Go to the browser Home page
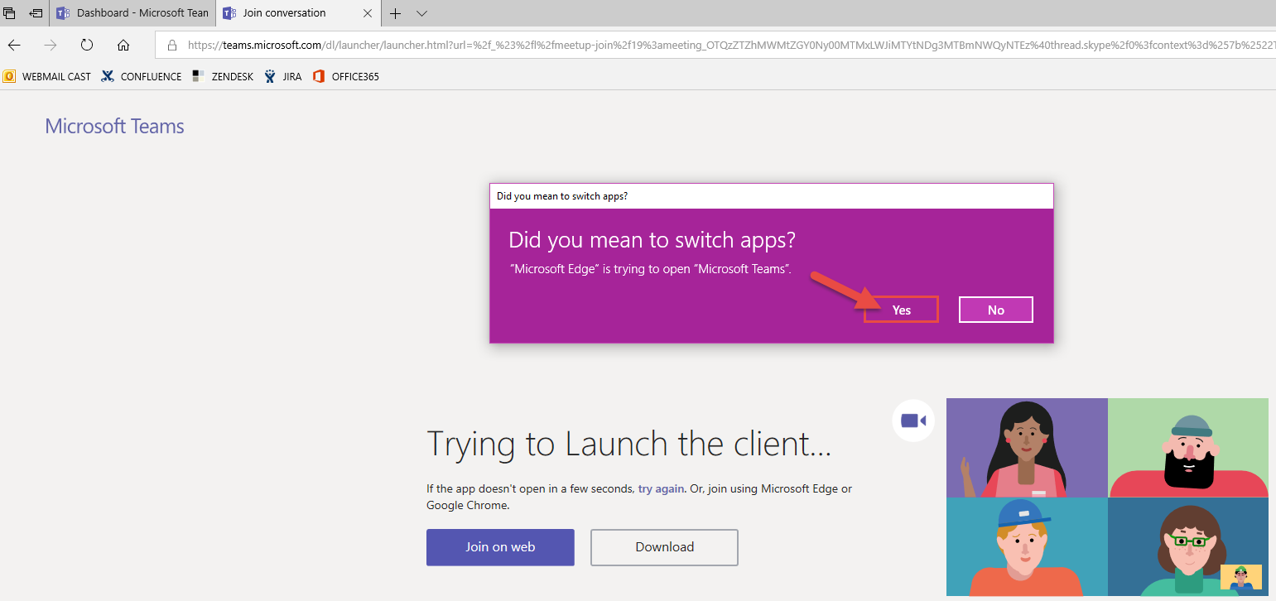 coord(123,45)
